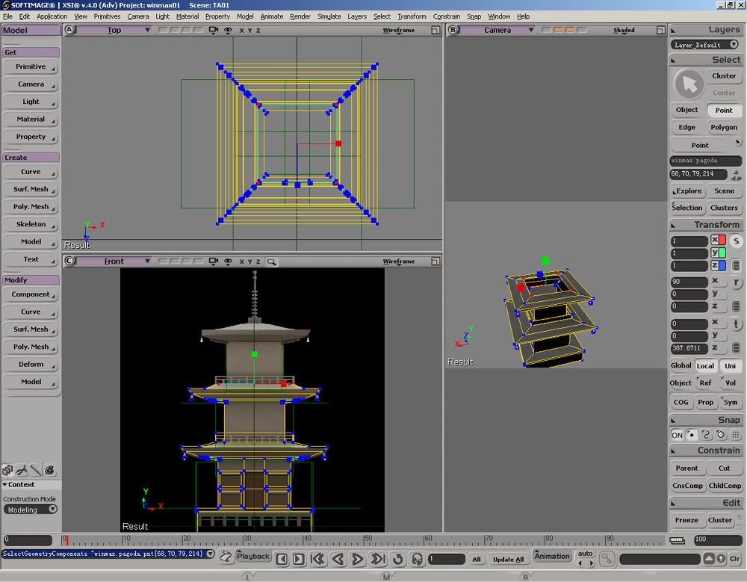Viewport: 747px width, 582px height.
Task: Click the loop playback icon
Action: tap(398, 559)
